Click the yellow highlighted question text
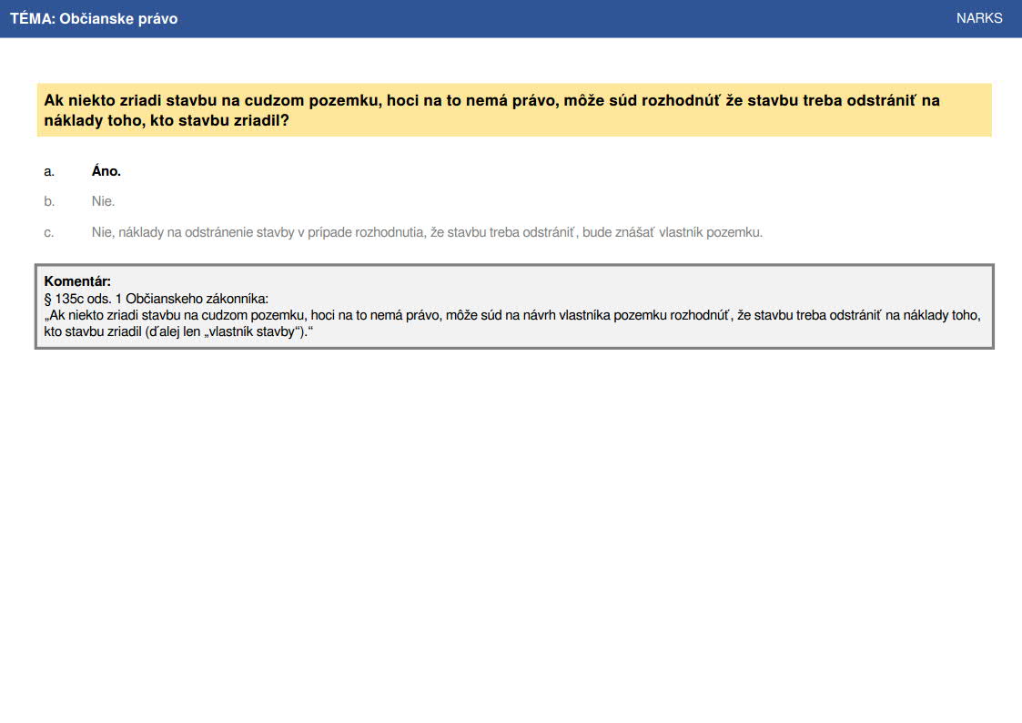Image resolution: width=1022 pixels, height=723 pixels. [514, 110]
